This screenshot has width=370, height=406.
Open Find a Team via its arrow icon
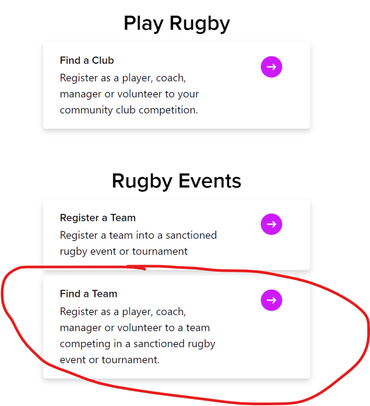coord(271,300)
